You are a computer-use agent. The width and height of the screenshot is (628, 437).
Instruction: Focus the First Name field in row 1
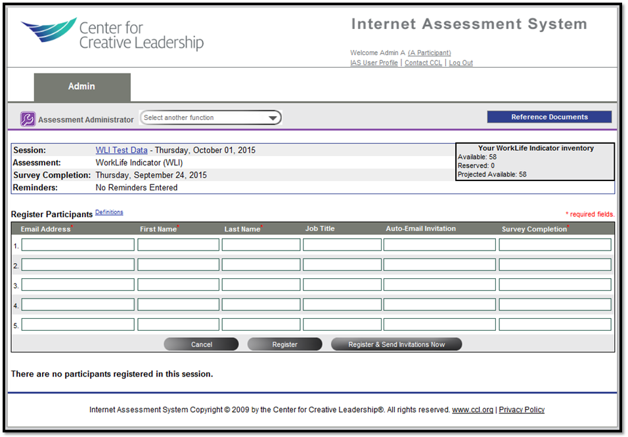tap(178, 245)
